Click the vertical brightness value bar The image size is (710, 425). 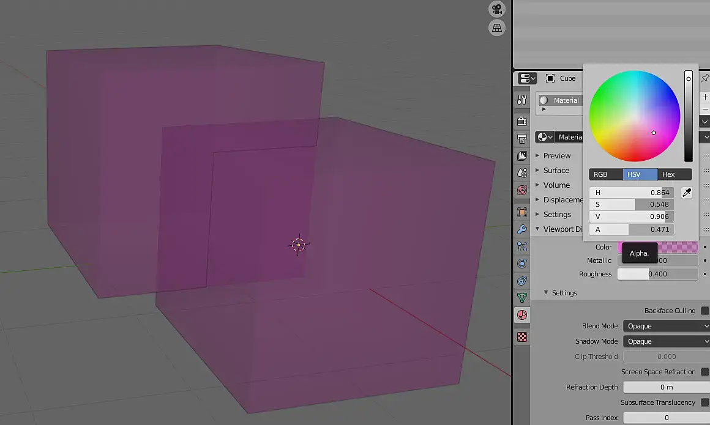688,116
